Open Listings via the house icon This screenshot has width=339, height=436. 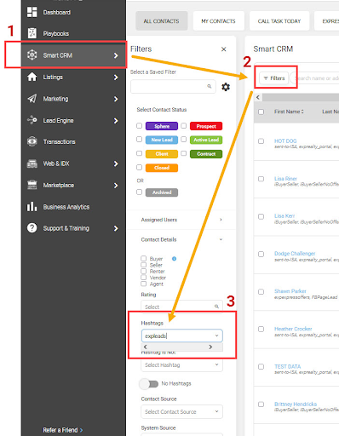tap(32, 77)
